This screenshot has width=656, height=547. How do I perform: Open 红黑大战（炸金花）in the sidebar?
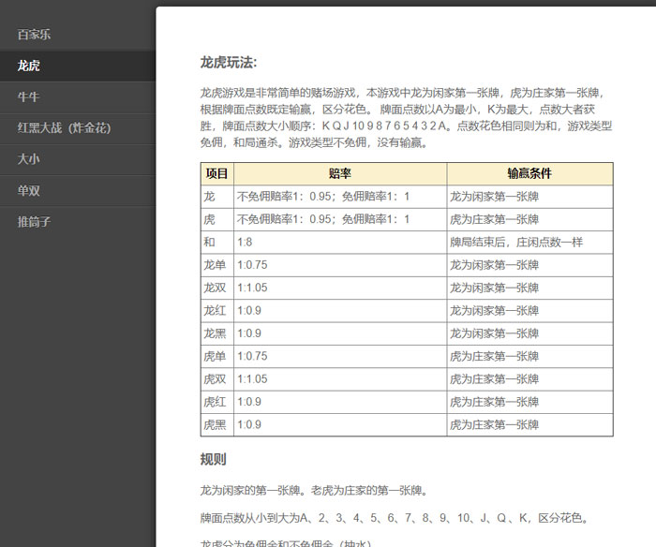64,128
